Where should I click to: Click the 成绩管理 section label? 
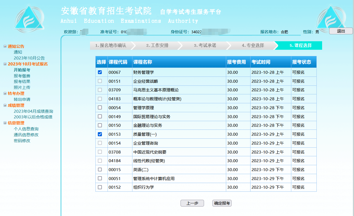[x=16, y=105]
